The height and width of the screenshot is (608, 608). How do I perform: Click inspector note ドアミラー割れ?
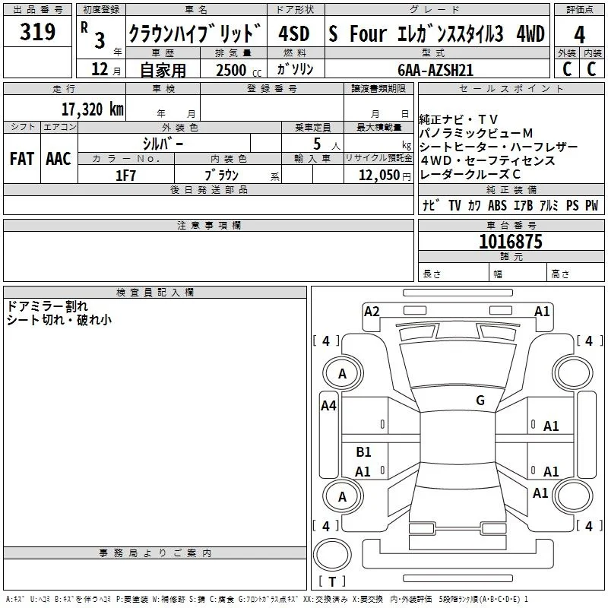48,306
